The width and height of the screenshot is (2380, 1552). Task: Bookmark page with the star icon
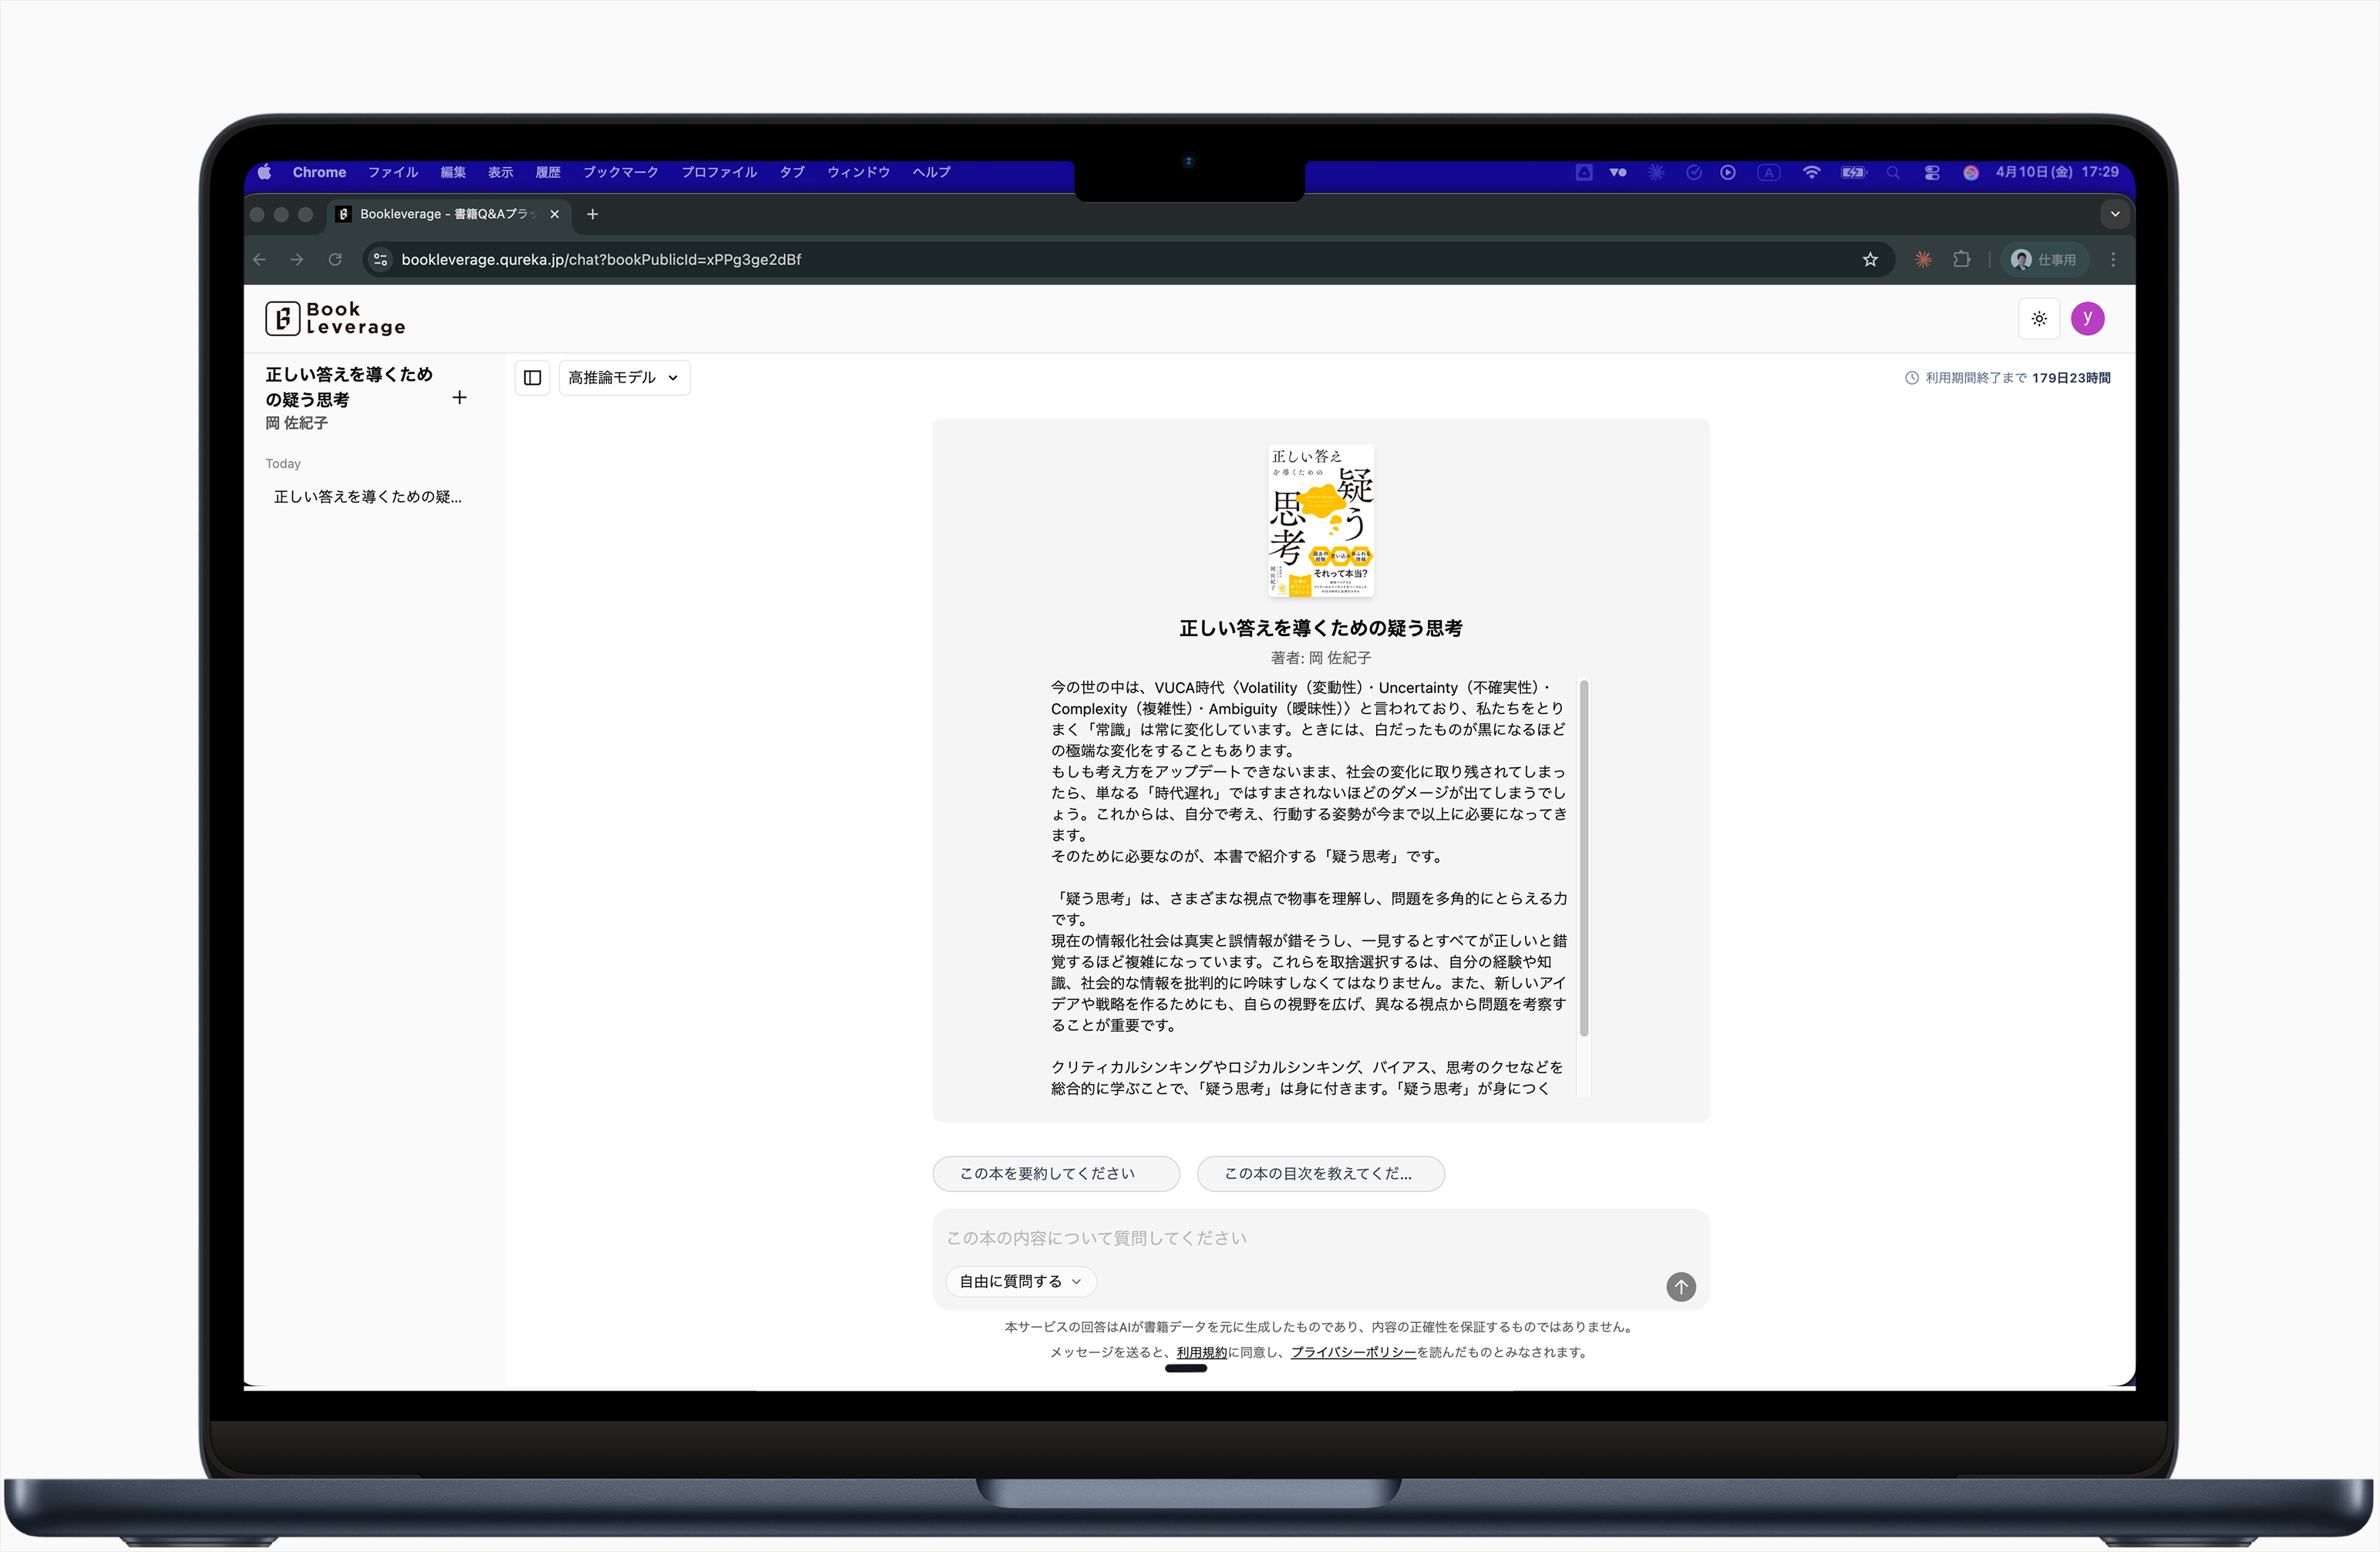1869,260
